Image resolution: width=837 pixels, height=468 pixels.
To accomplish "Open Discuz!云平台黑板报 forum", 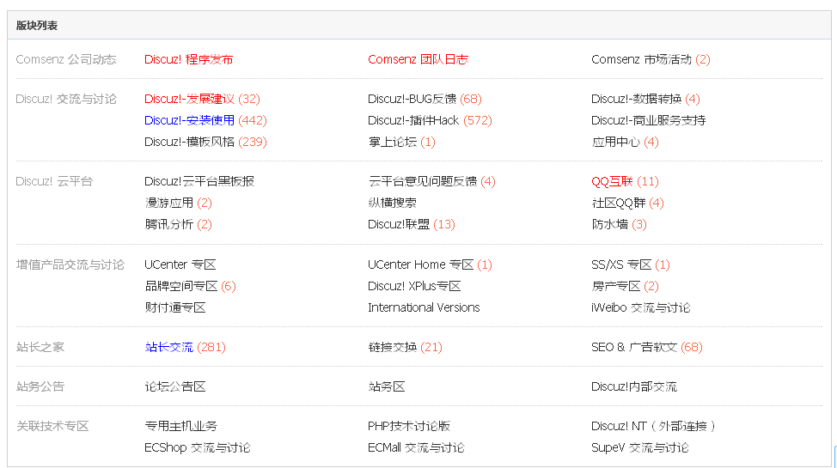I will click(x=199, y=181).
